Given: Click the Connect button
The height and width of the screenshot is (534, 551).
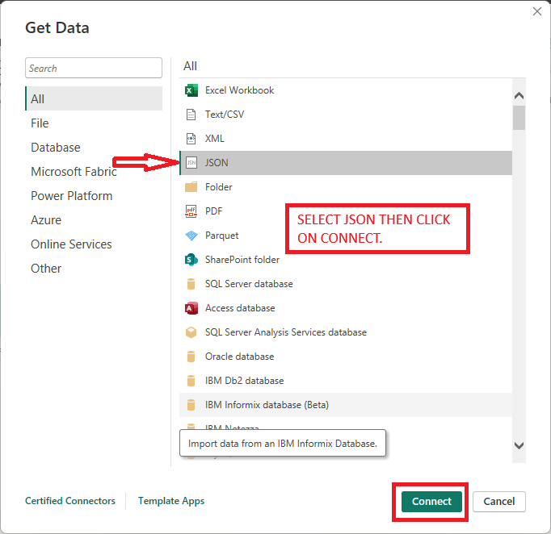Looking at the screenshot, I should tap(431, 502).
